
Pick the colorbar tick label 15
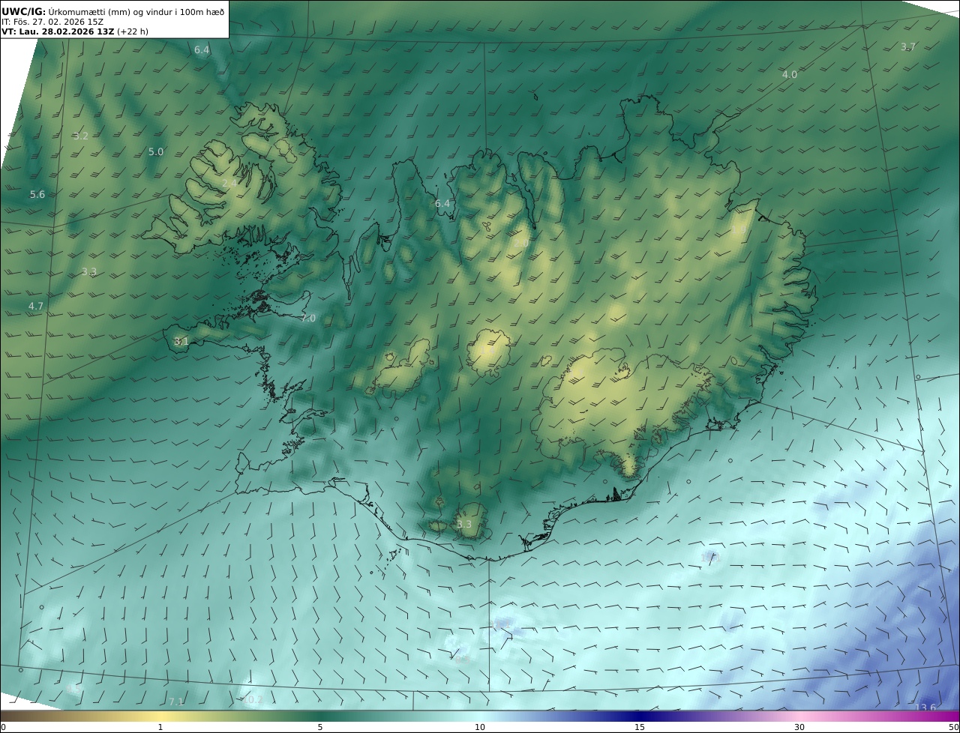[x=640, y=727]
